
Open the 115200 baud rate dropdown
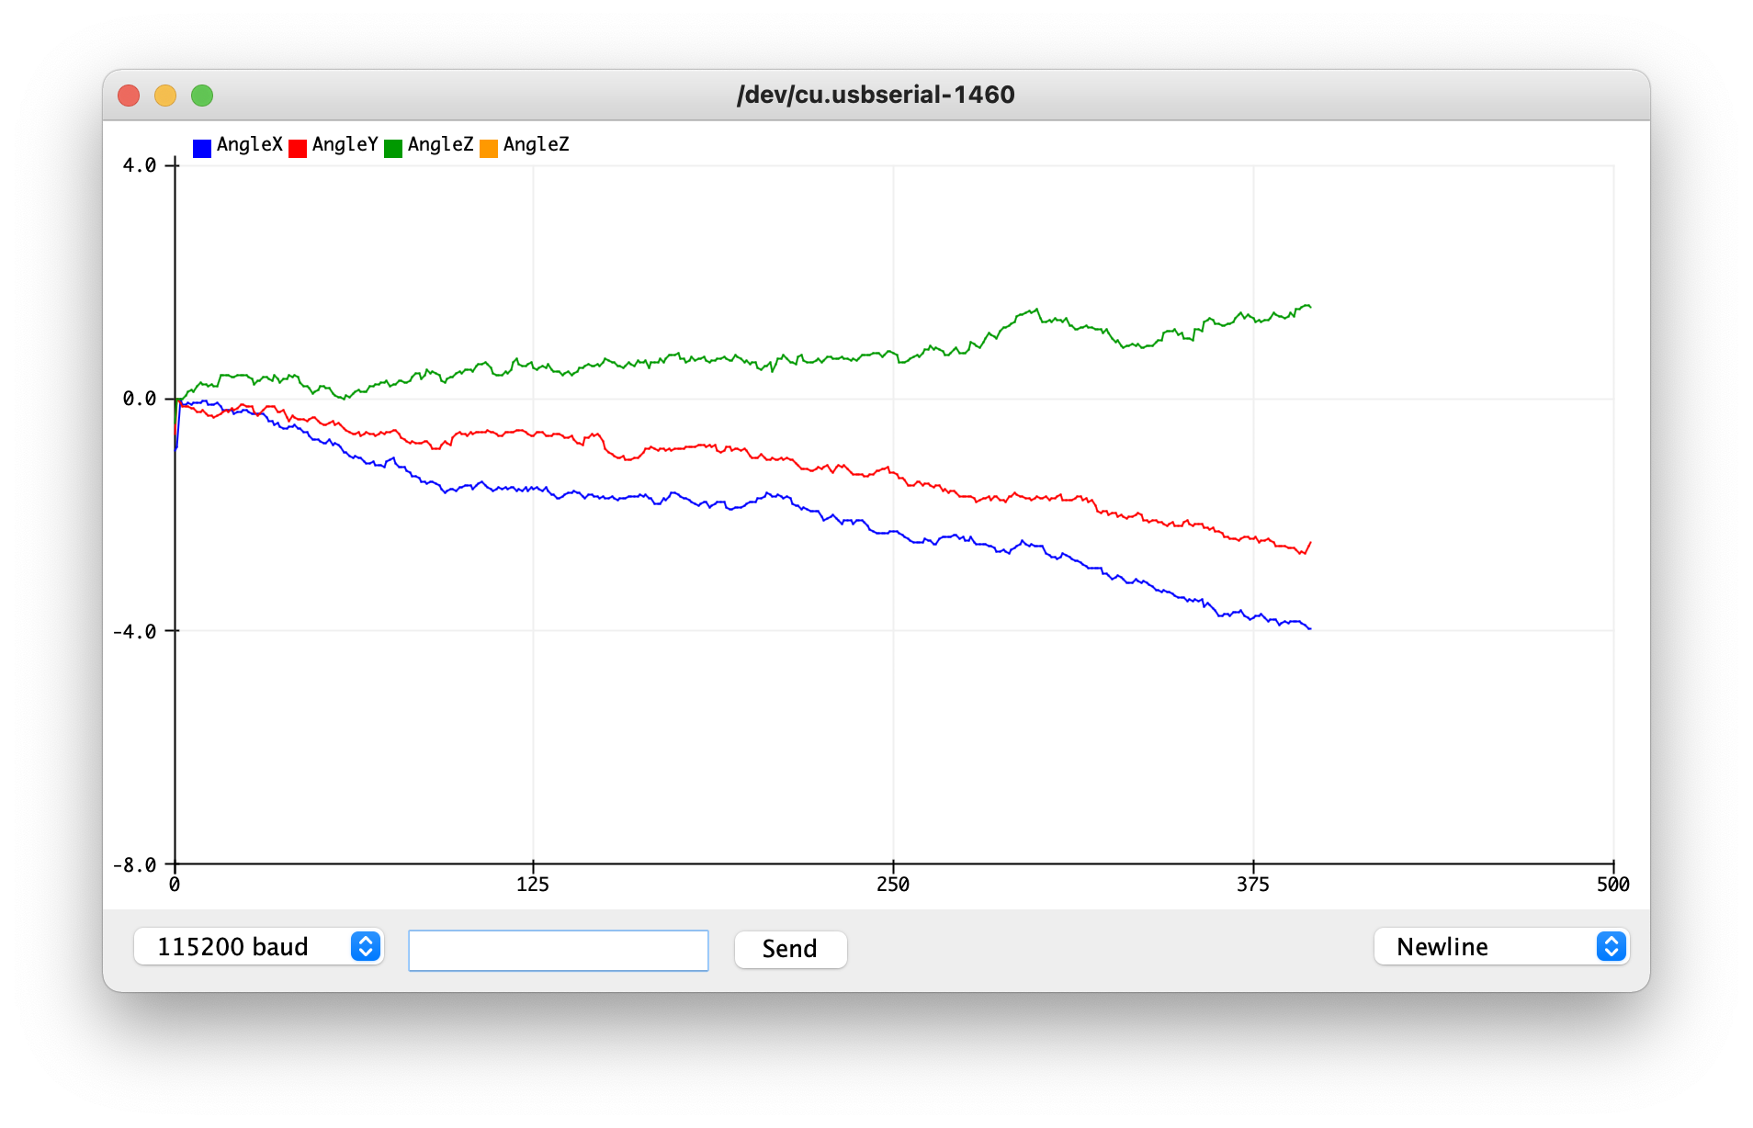[x=258, y=946]
